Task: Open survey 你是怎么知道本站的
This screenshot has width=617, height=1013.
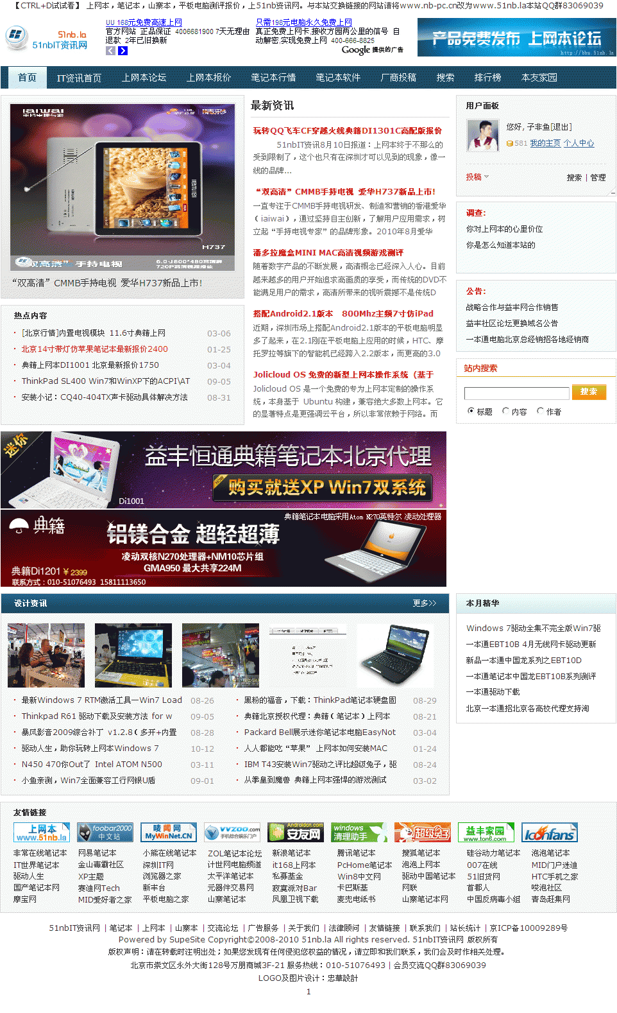Action: (x=501, y=245)
